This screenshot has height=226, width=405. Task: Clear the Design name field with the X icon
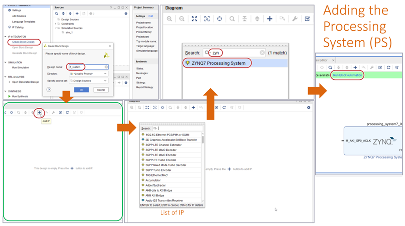click(x=106, y=67)
